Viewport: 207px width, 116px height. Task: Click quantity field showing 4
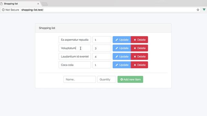[102, 57]
